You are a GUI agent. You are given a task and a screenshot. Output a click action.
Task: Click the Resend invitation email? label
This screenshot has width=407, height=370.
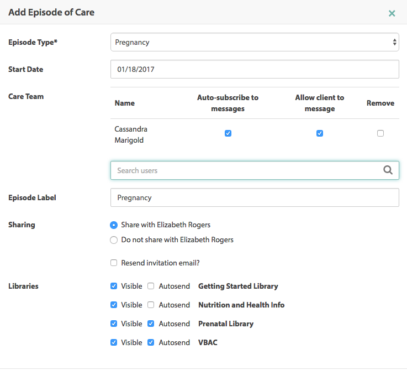160,263
